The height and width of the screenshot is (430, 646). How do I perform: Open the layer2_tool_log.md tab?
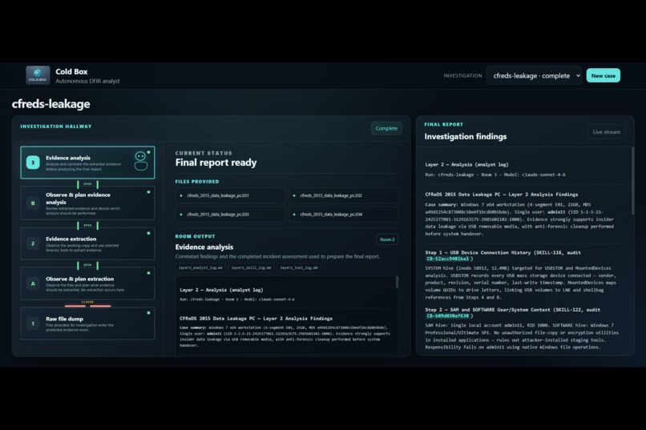point(299,267)
